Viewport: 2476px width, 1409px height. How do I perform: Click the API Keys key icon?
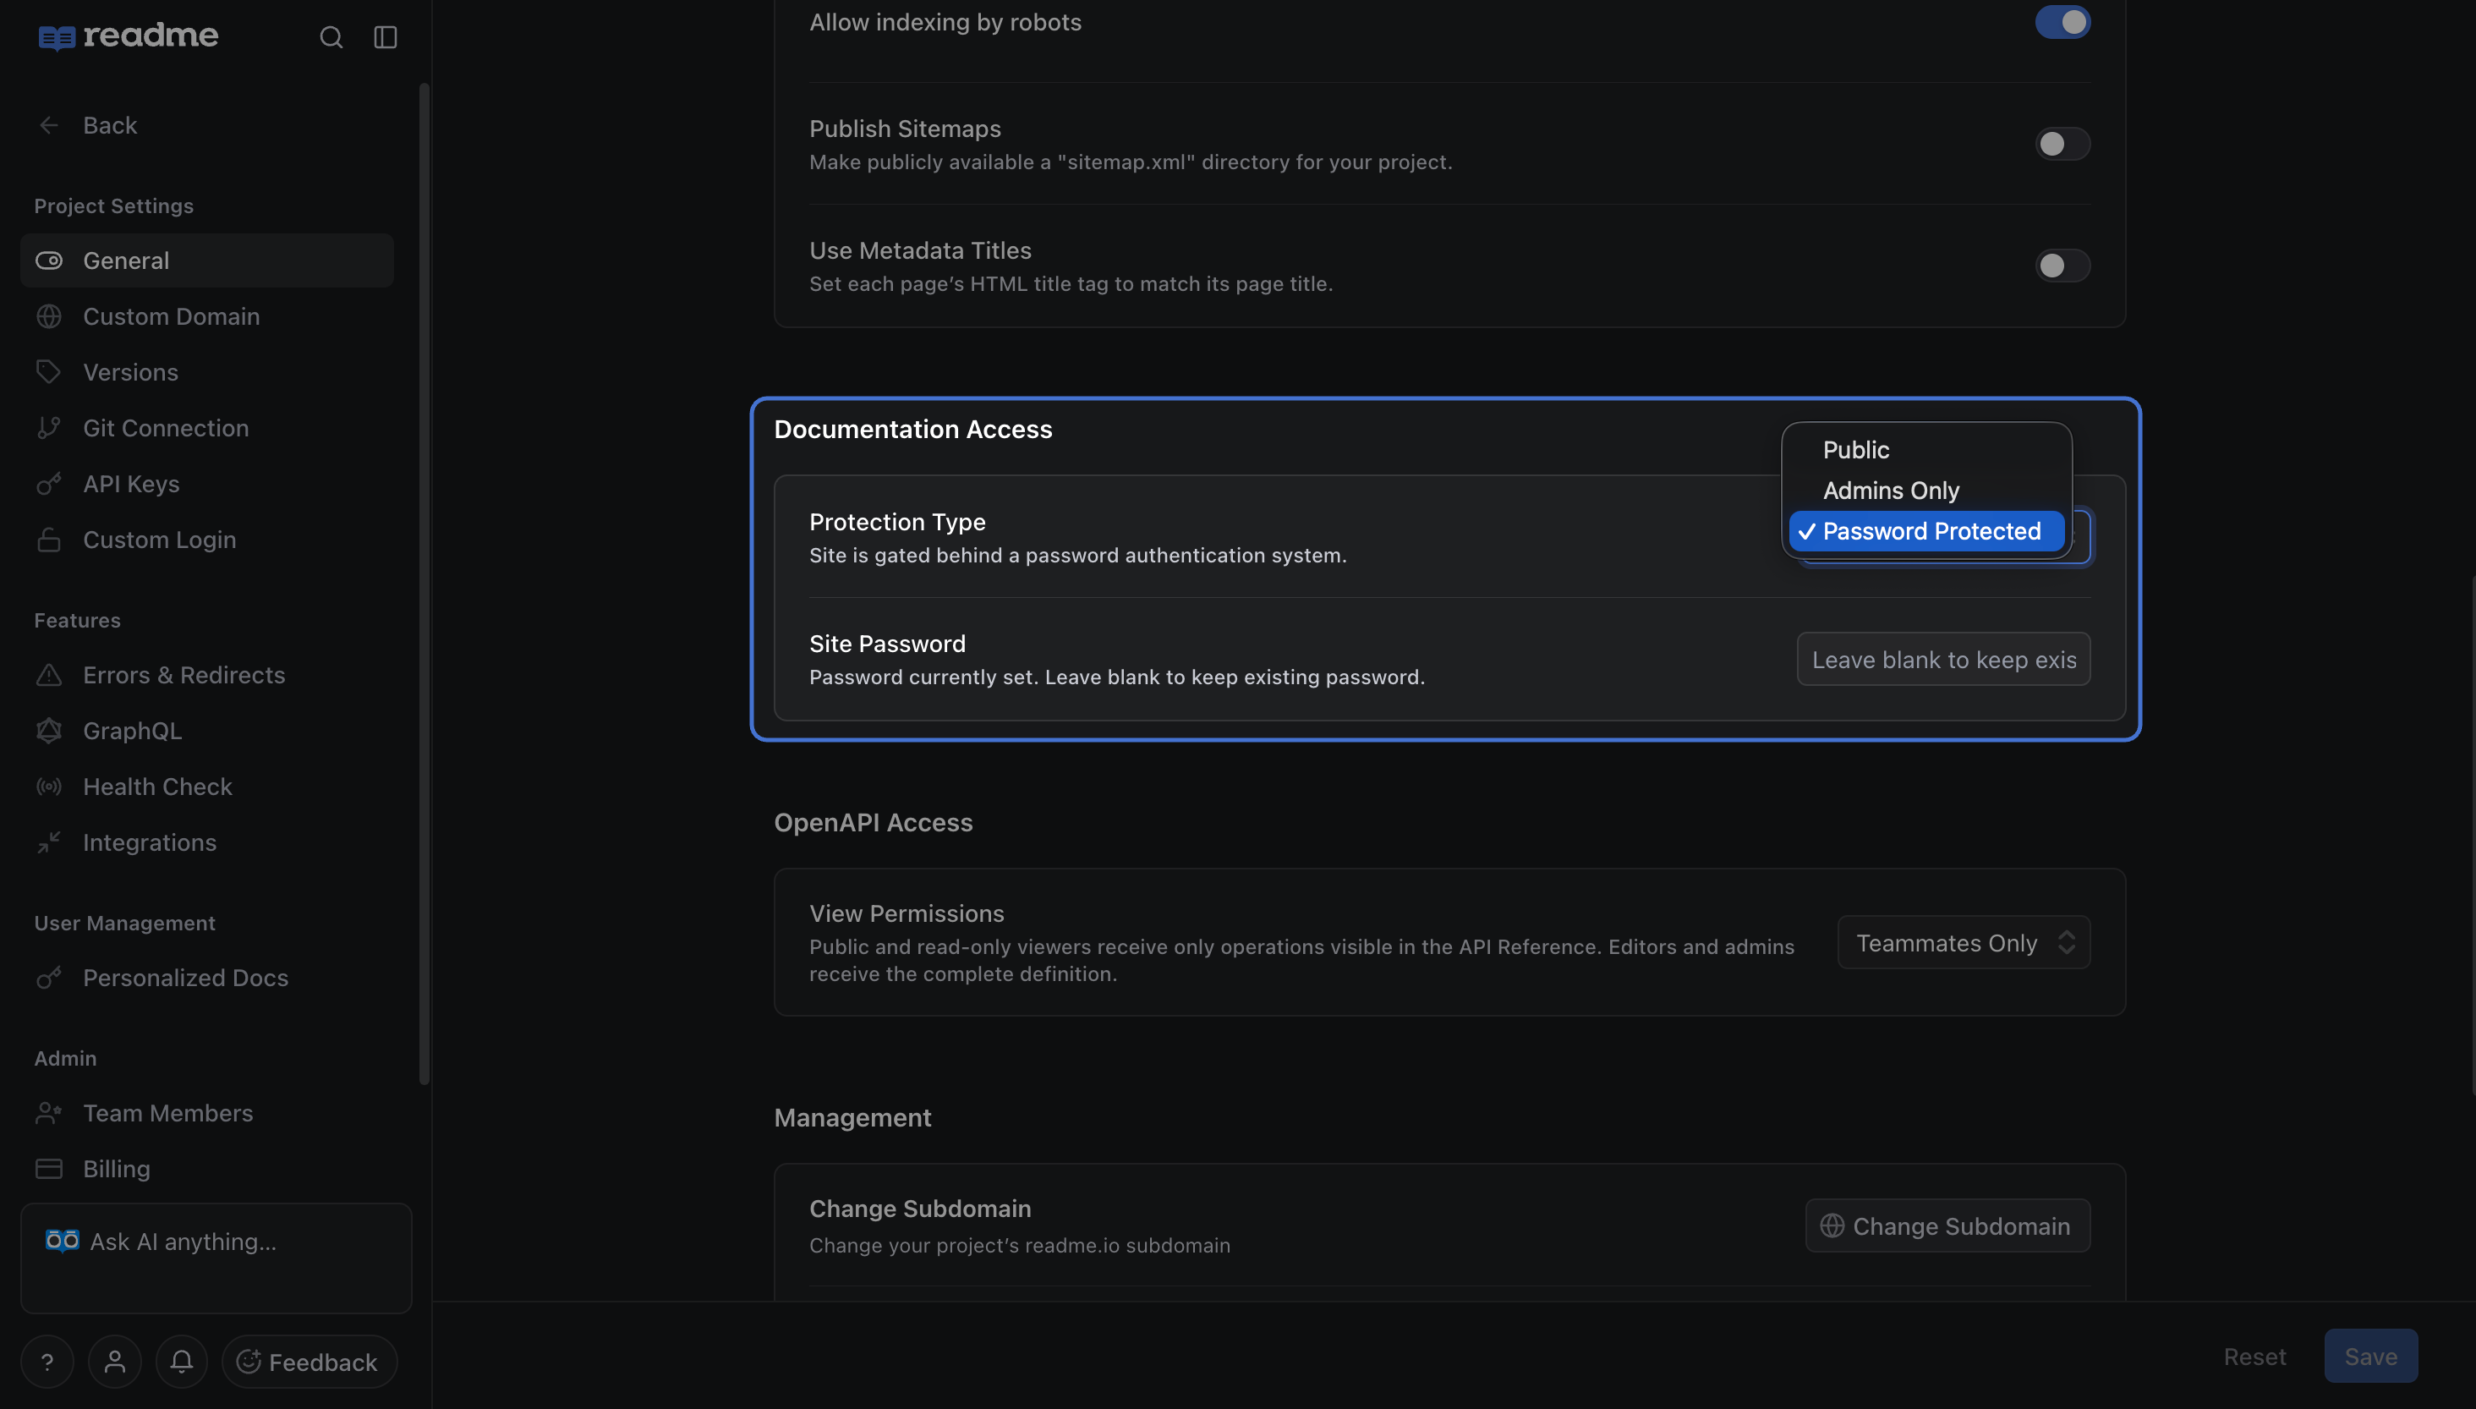pos(48,484)
